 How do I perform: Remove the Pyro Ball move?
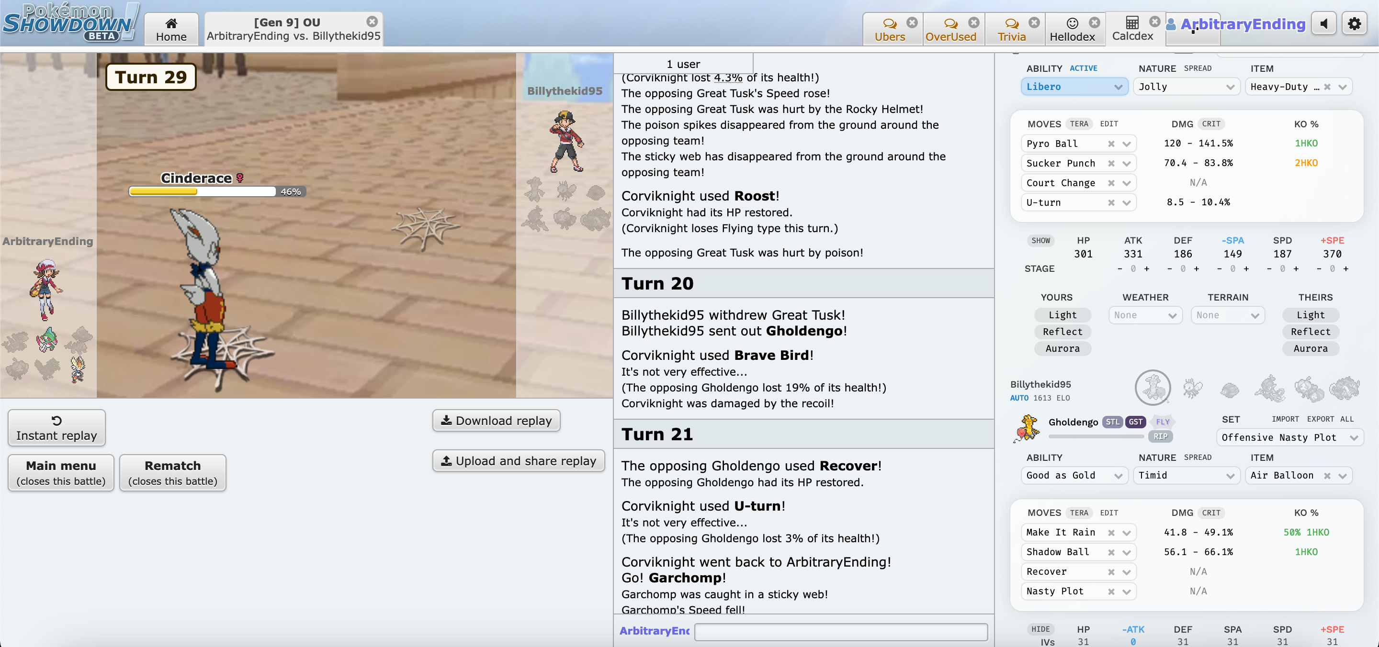[x=1111, y=144]
